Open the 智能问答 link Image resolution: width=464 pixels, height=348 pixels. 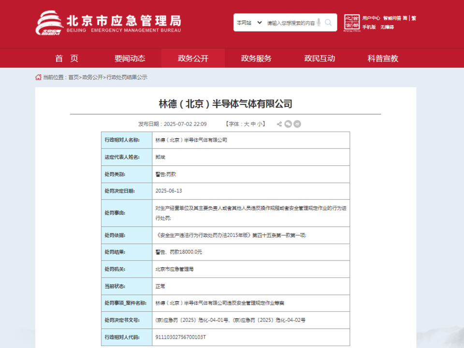392,18
